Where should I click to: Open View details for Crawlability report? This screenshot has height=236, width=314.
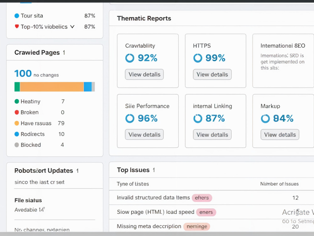pyautogui.click(x=144, y=75)
